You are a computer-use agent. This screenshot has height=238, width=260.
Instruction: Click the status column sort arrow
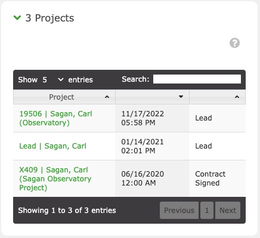[237, 97]
